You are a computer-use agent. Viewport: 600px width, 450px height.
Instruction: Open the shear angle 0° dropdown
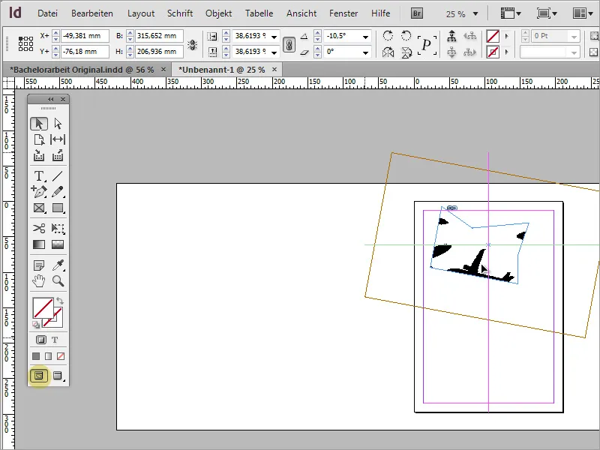(x=365, y=52)
